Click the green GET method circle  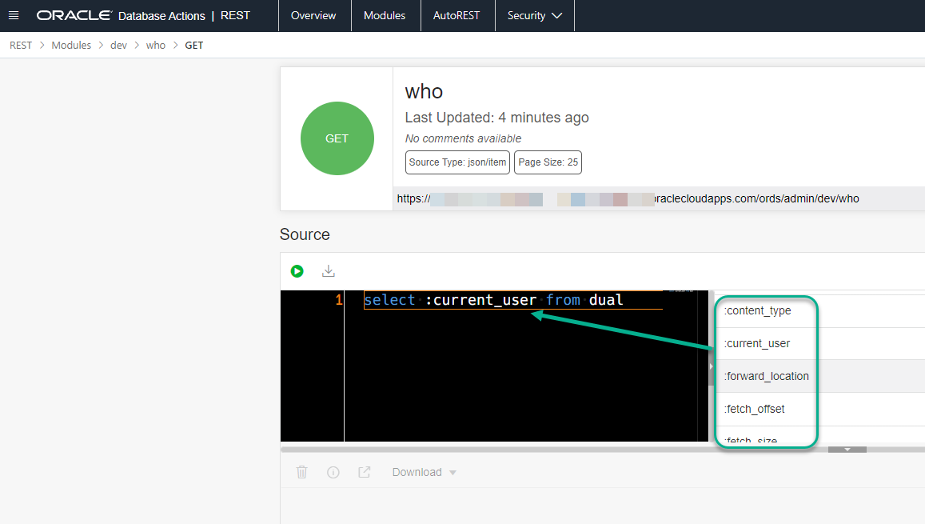point(337,138)
